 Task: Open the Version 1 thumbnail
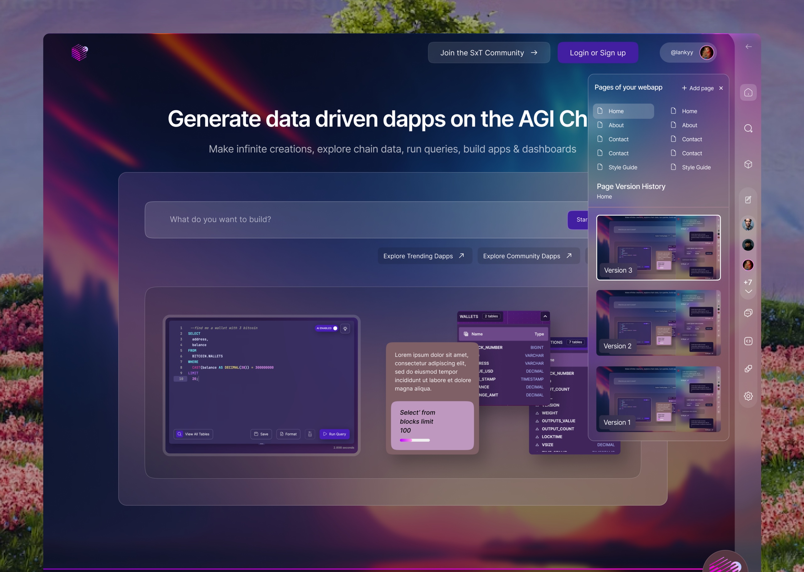point(658,399)
